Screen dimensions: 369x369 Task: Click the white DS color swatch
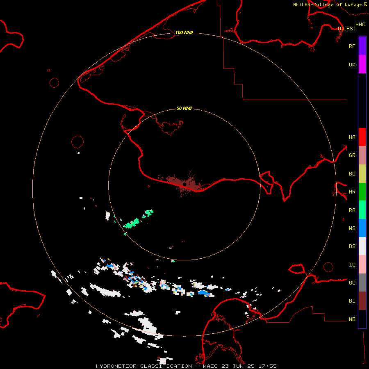click(x=362, y=246)
